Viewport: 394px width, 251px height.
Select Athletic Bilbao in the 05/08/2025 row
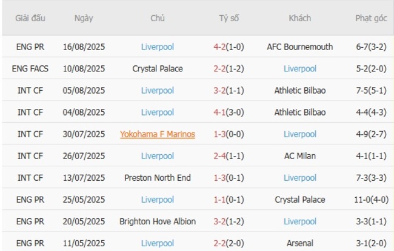(299, 90)
